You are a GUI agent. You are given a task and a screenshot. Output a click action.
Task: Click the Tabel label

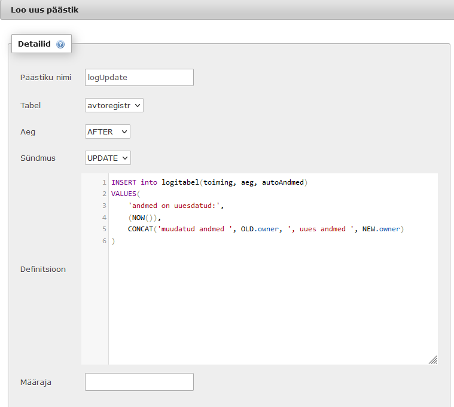[x=30, y=105]
